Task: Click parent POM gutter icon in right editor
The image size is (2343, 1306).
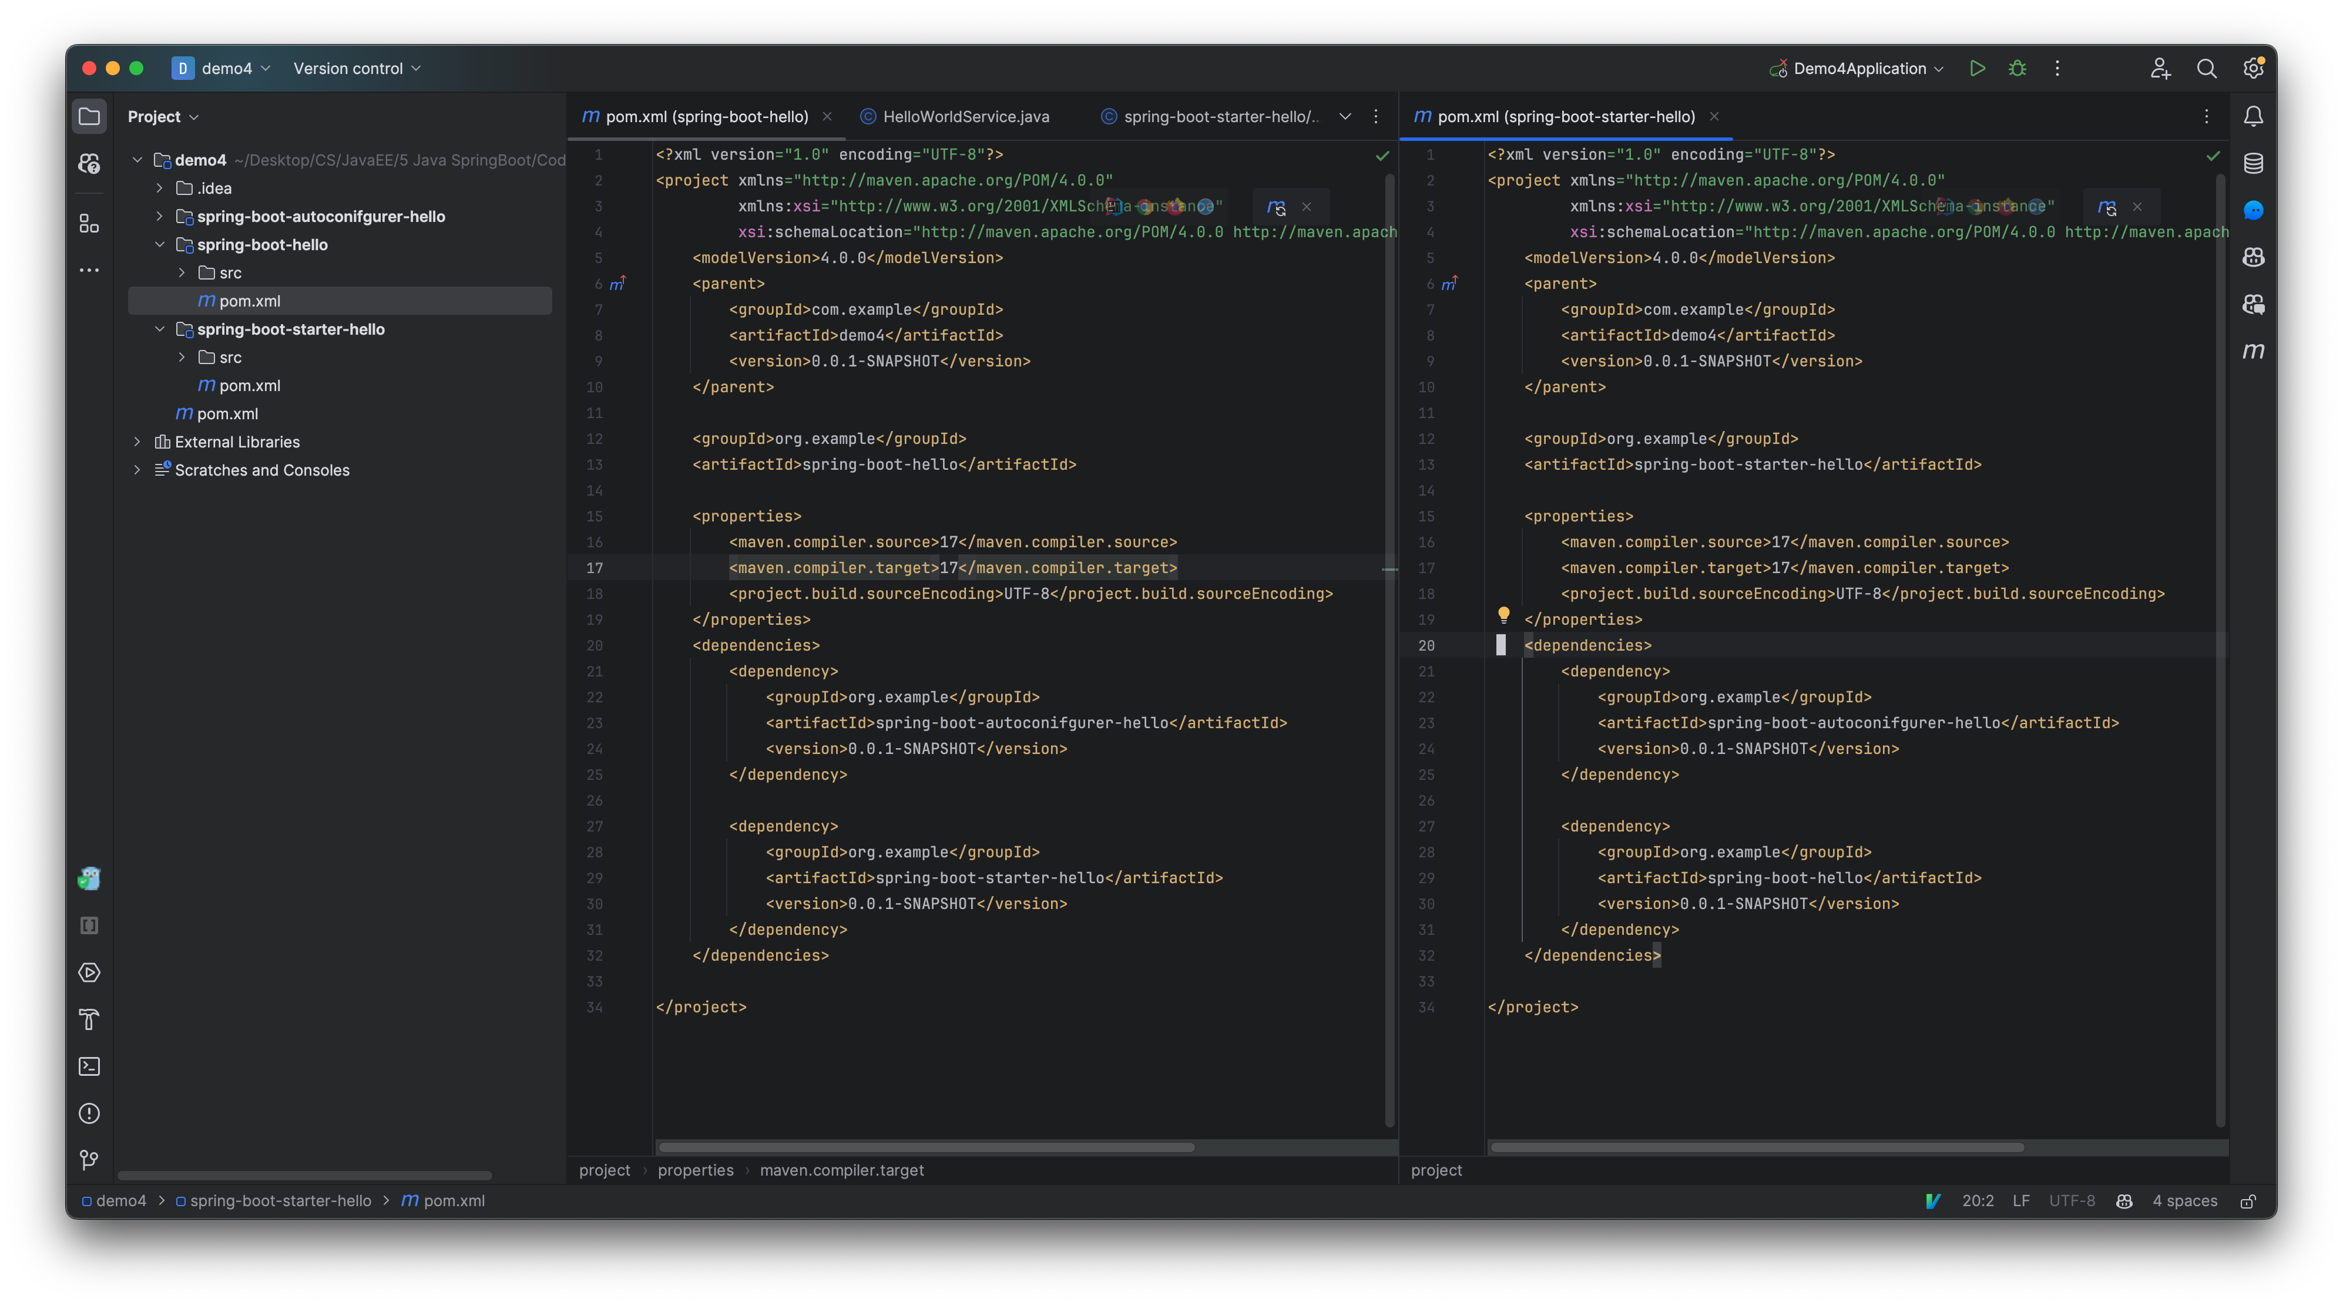Action: 1449,284
